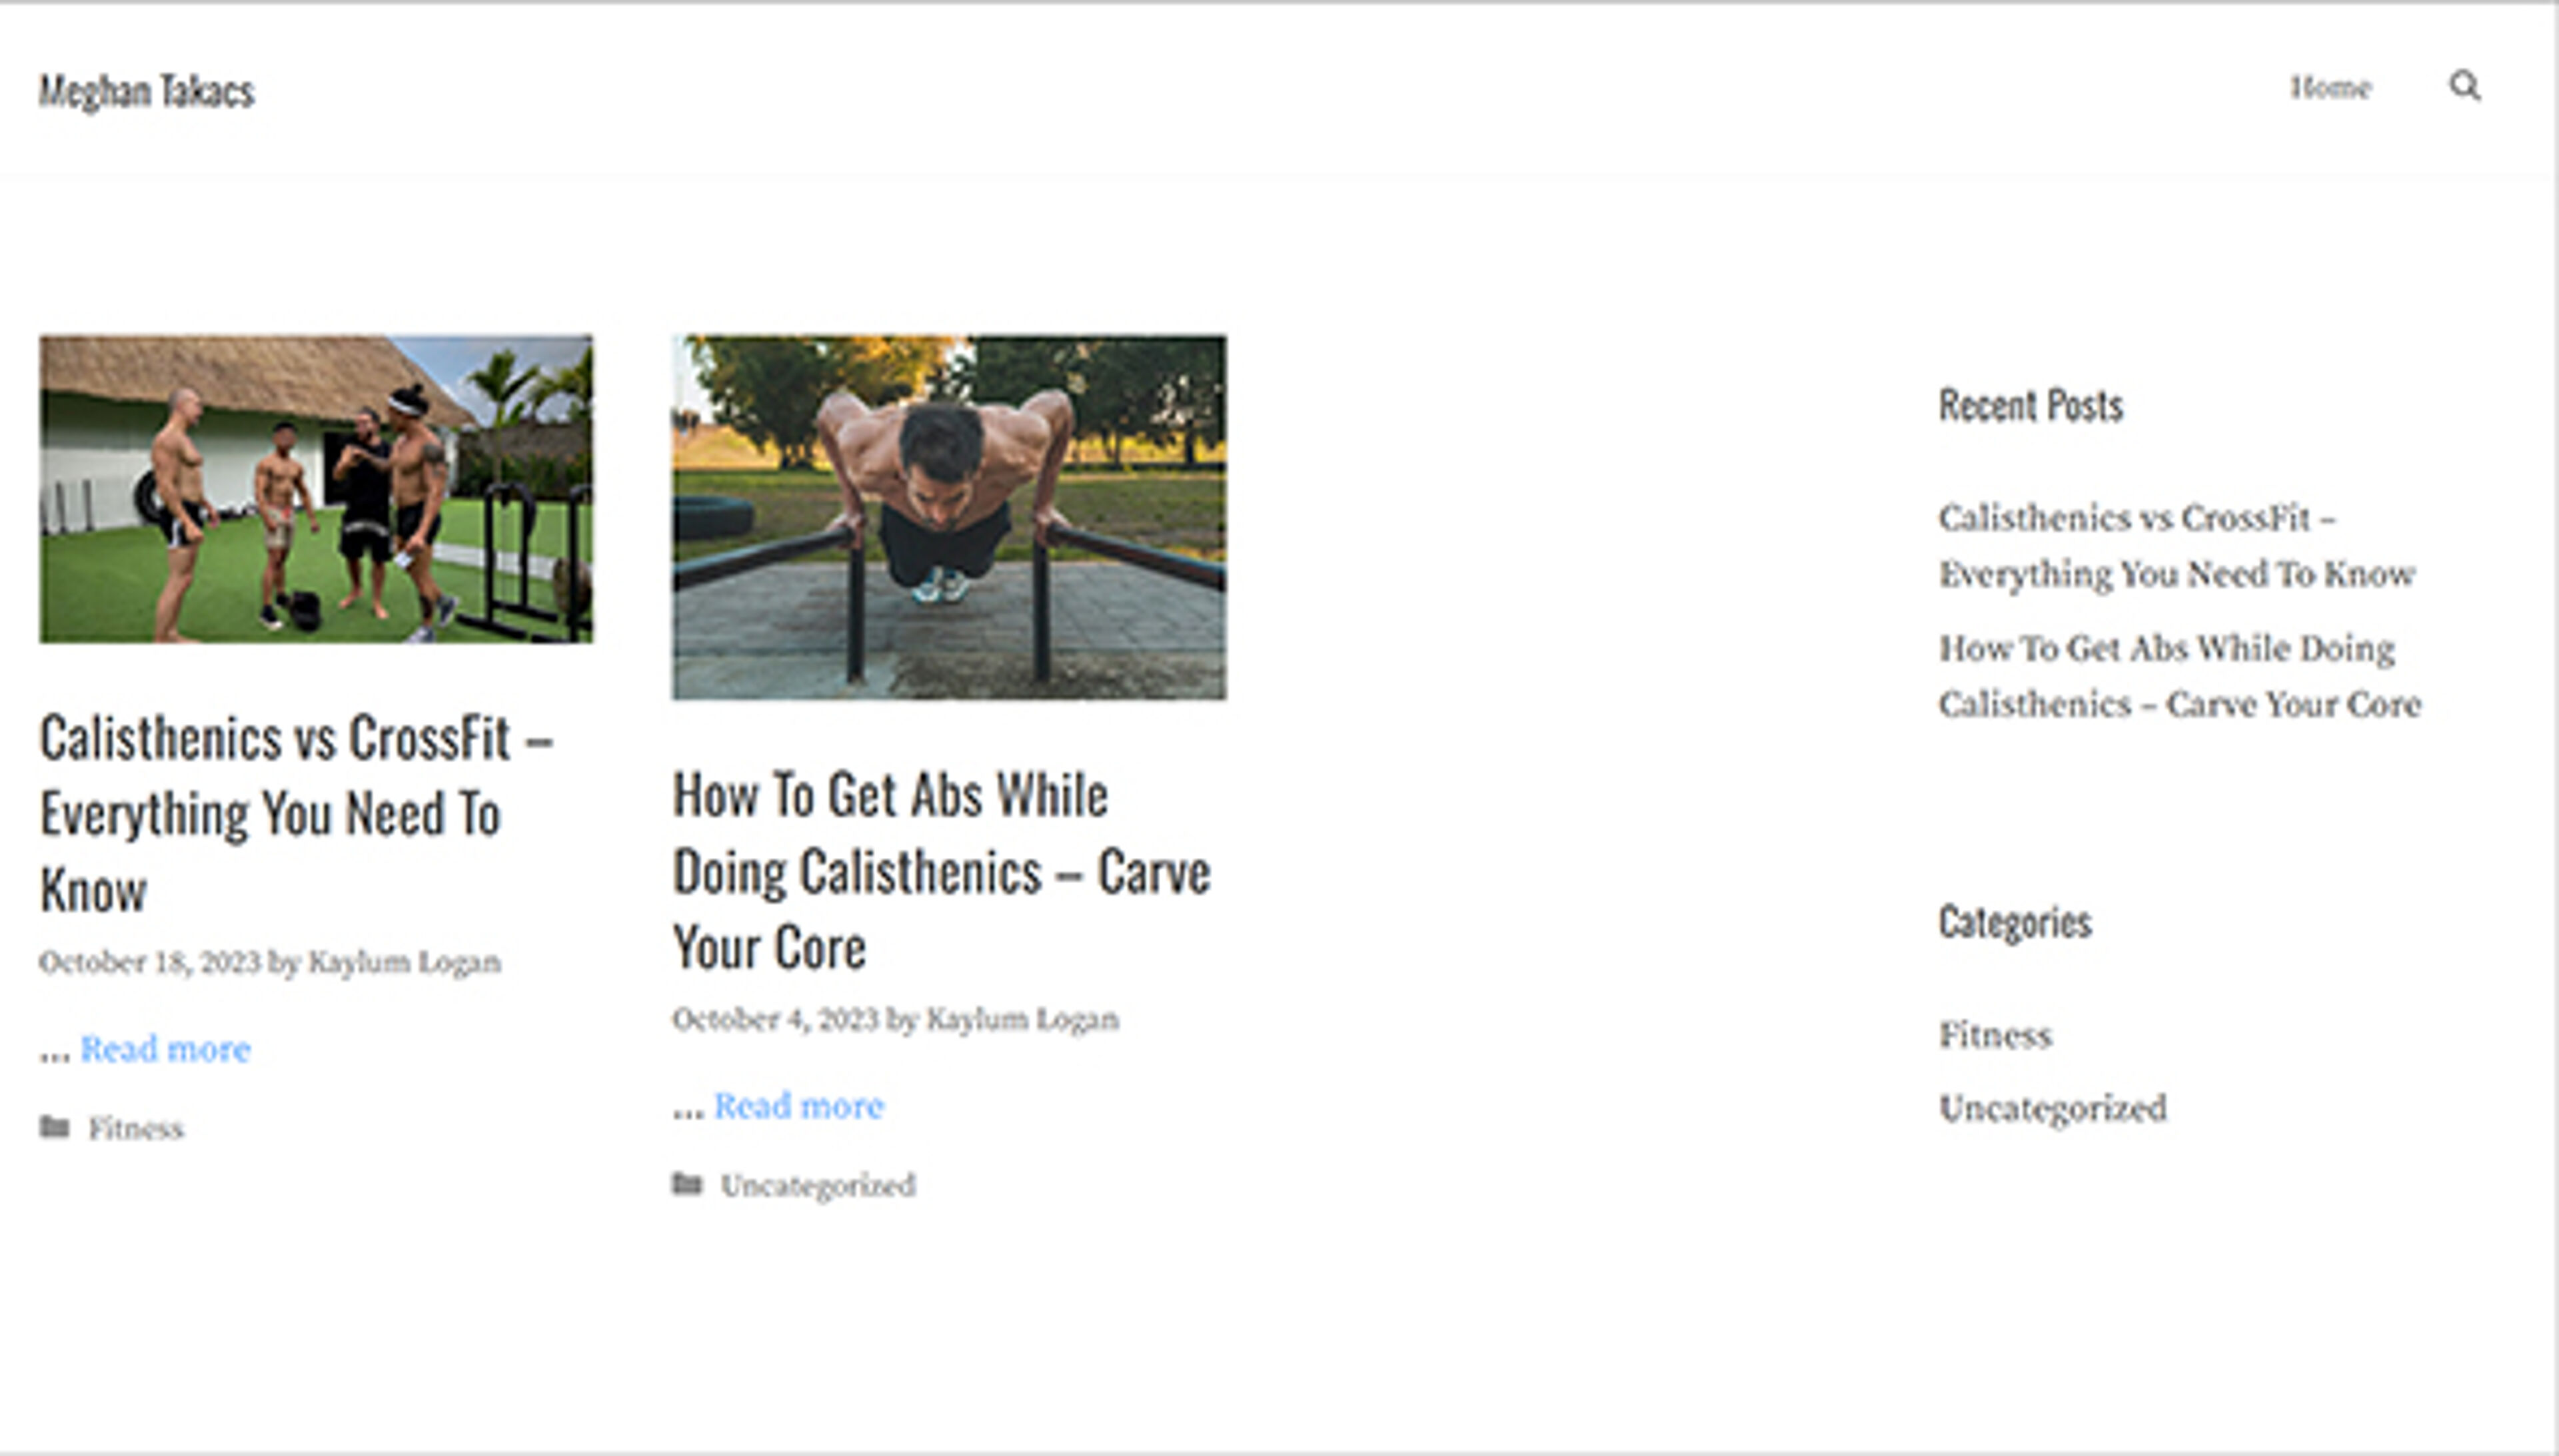Click the Meghan Takacs site title
The height and width of the screenshot is (1456, 2559).
[x=147, y=91]
